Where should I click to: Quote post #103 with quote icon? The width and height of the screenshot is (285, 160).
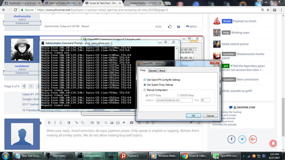[179, 27]
